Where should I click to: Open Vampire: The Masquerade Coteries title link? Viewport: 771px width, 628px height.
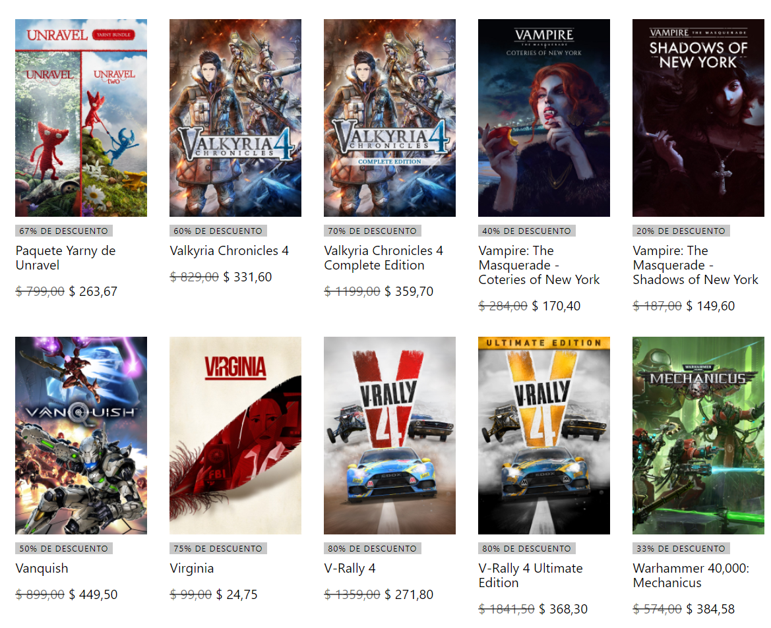pos(539,265)
